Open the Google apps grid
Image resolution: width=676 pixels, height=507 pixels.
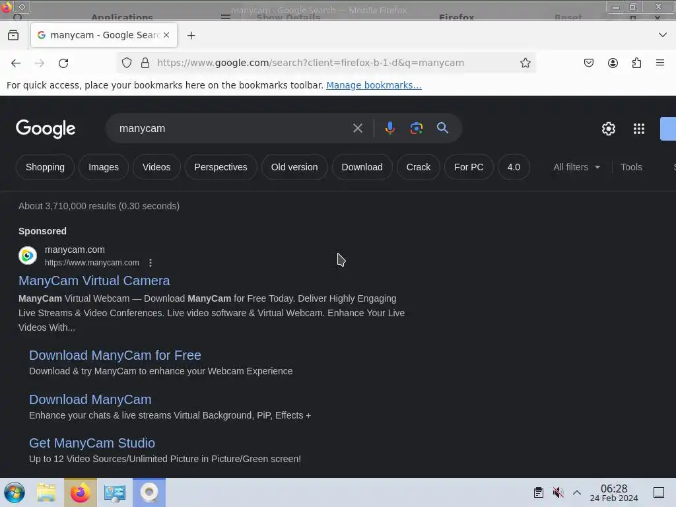pyautogui.click(x=639, y=129)
